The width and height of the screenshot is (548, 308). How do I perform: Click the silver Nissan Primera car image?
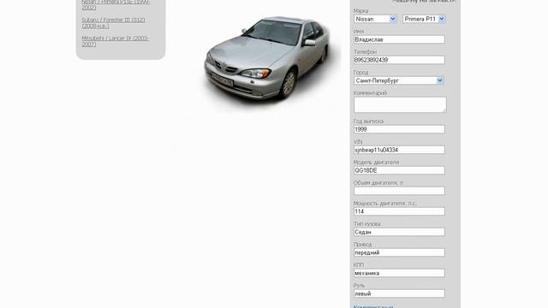coord(266,59)
